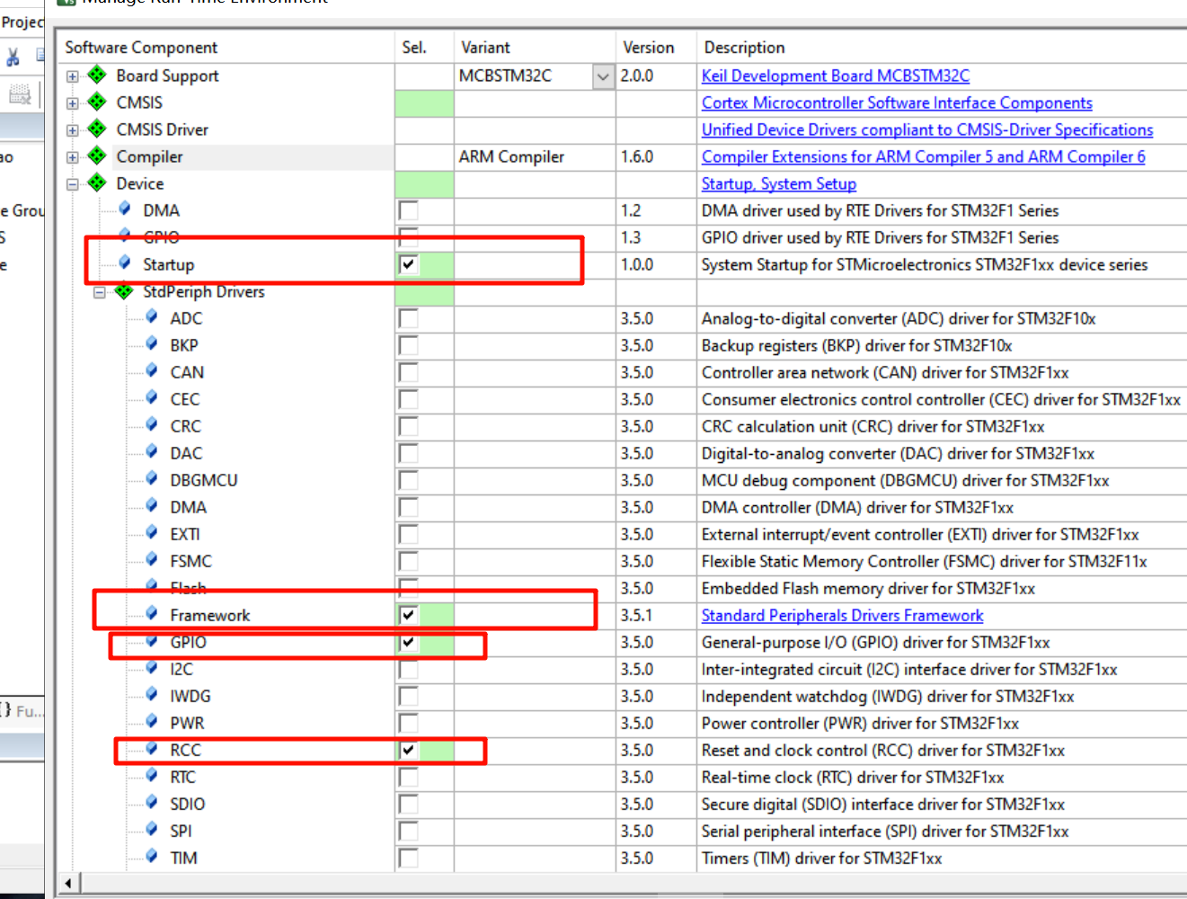This screenshot has height=899, width=1187.
Task: Click the Board Support component icon
Action: coord(97,76)
